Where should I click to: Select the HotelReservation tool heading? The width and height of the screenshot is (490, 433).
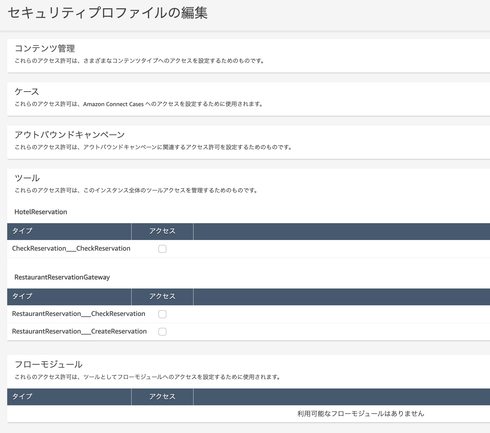41,212
